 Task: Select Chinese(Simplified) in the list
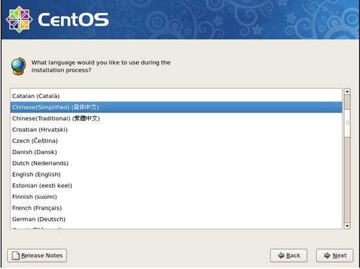point(176,107)
